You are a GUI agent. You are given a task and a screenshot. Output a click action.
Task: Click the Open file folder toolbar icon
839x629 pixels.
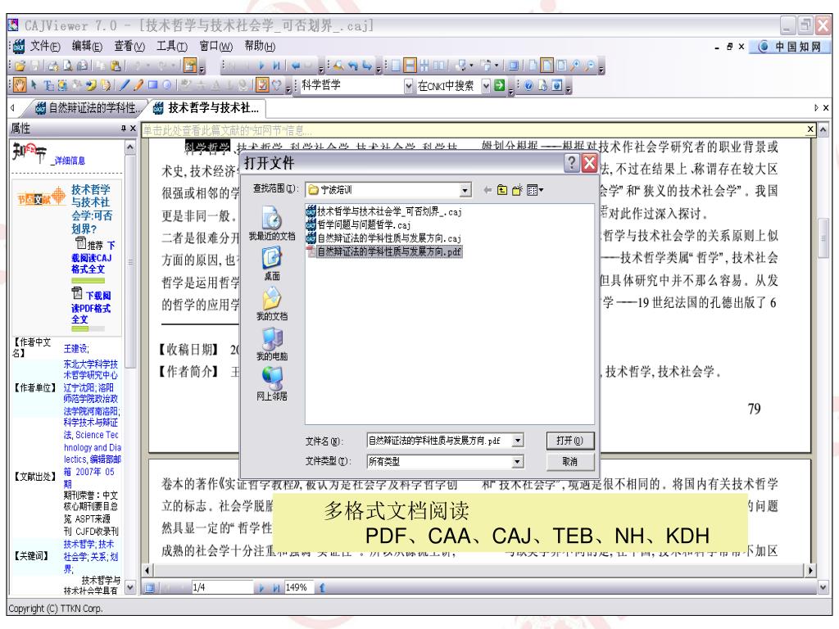pos(20,66)
